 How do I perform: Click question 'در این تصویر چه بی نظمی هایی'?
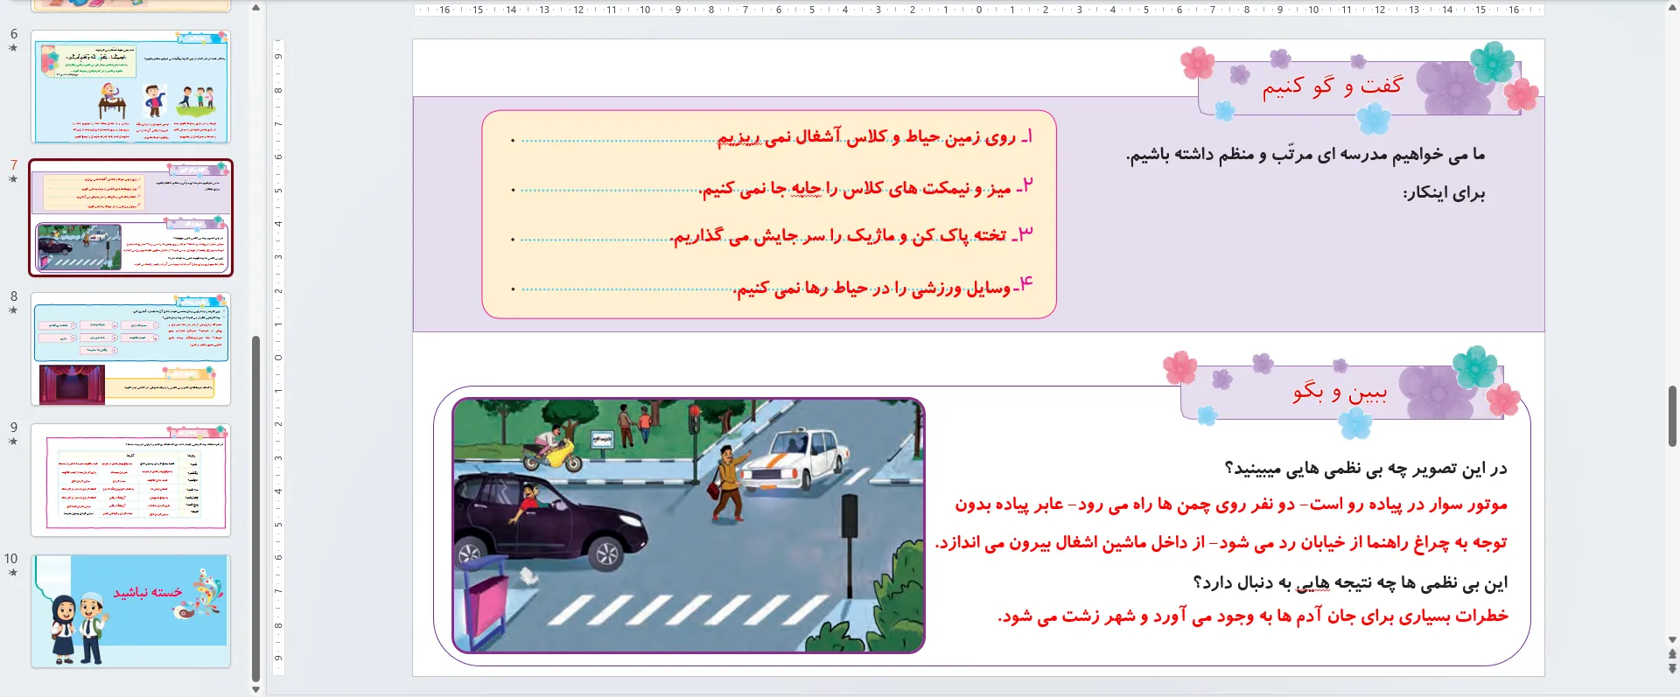point(1365,469)
